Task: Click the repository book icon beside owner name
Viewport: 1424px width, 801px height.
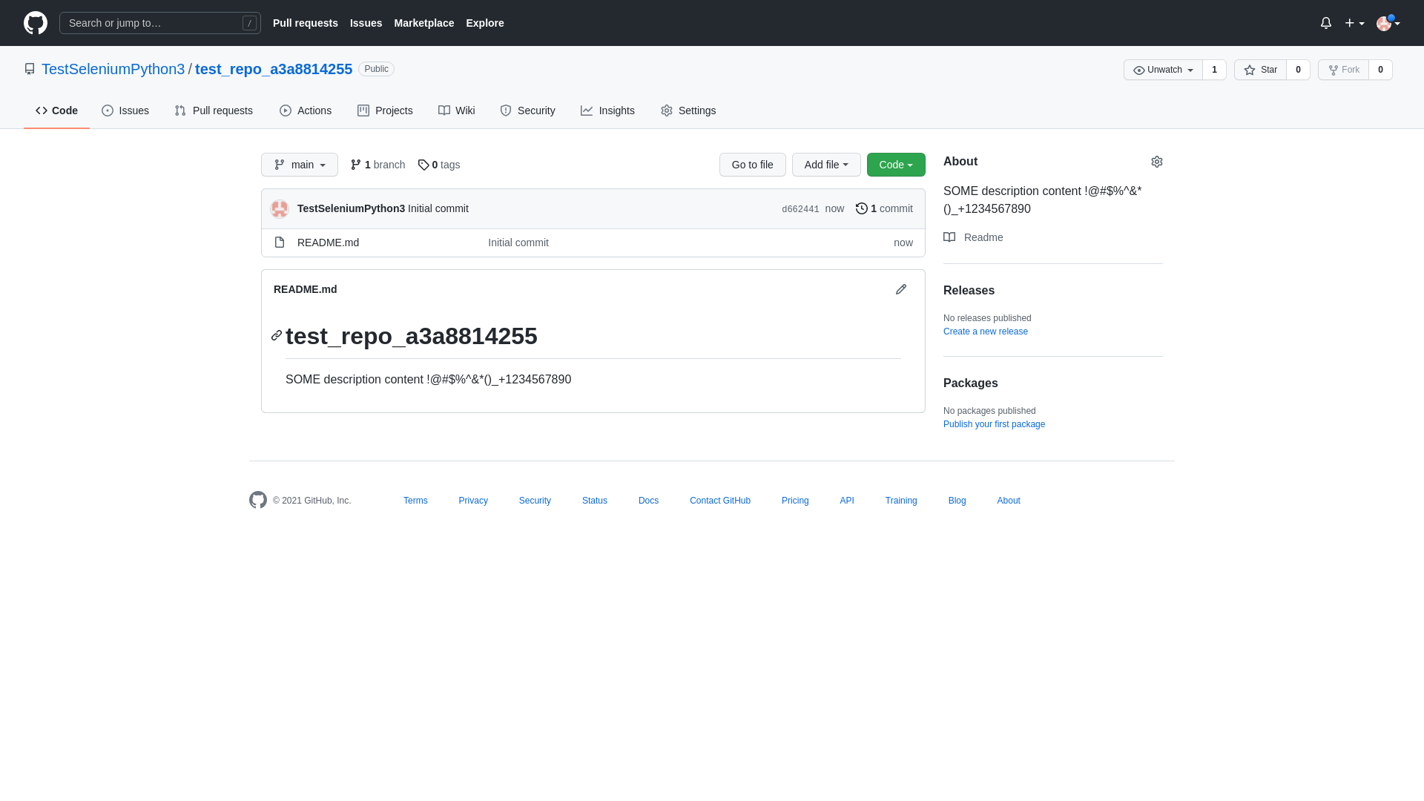Action: click(x=30, y=69)
